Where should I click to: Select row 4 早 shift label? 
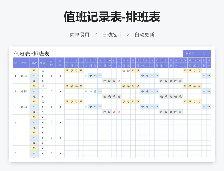click(34, 117)
